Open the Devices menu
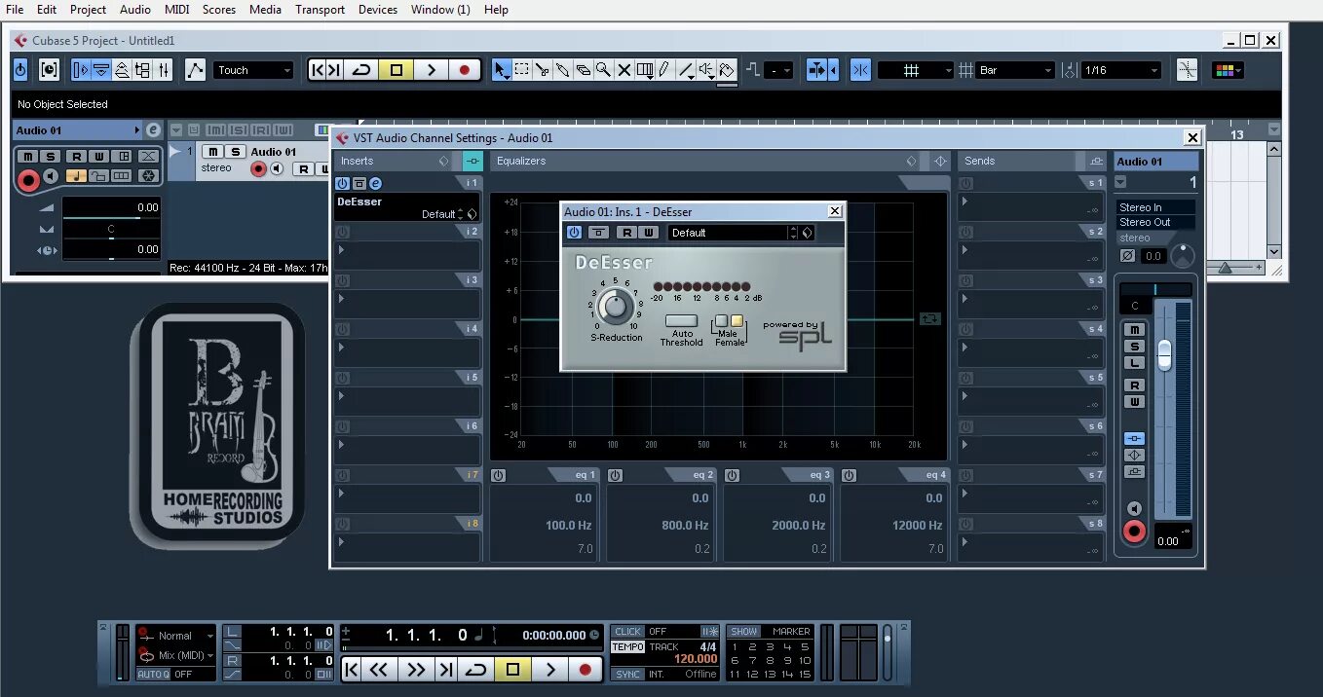Viewport: 1323px width, 697px height. [378, 10]
